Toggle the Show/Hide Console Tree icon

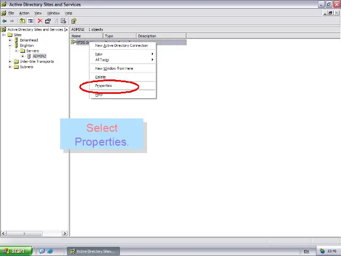30,21
